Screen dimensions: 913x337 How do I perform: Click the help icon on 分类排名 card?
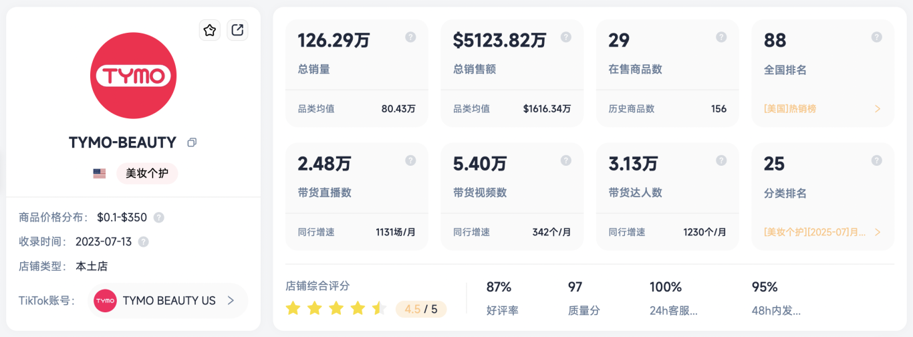(x=877, y=160)
